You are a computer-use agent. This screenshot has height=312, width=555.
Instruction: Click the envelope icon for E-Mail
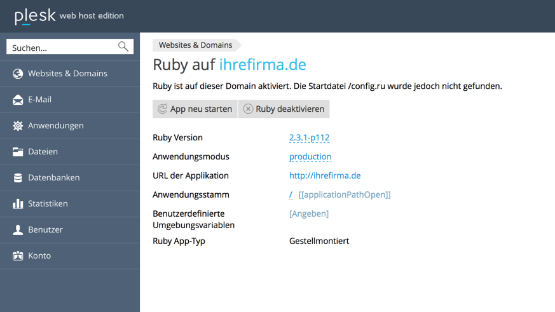[x=18, y=100]
